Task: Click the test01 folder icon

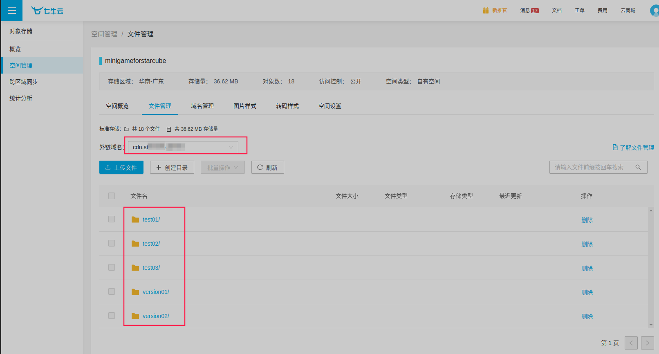Action: tap(135, 220)
